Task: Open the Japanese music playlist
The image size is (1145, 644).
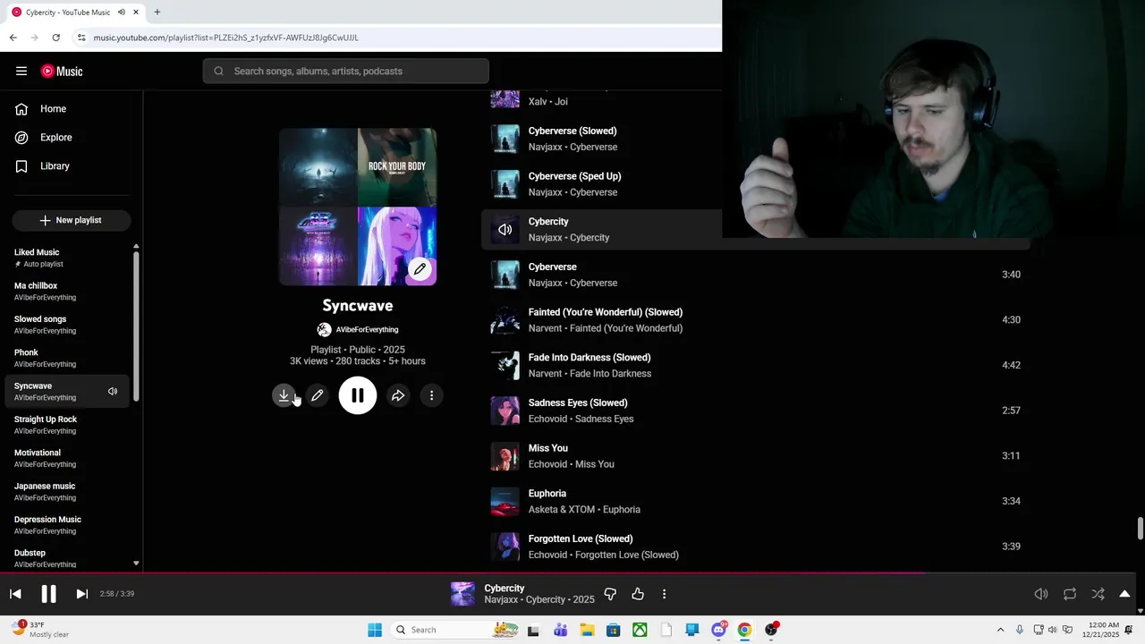Action: [68, 491]
